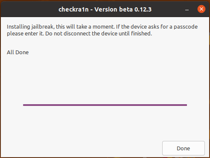210x158 pixels.
Task: Minimize the checkra1n window
Action: click(187, 10)
